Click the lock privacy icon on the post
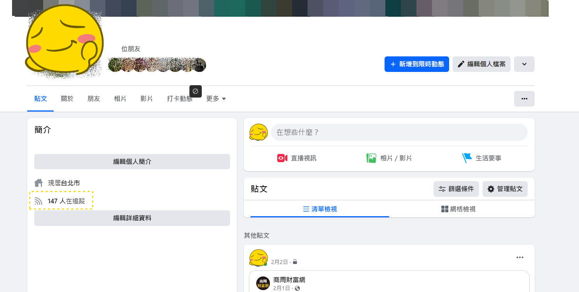 point(295,262)
